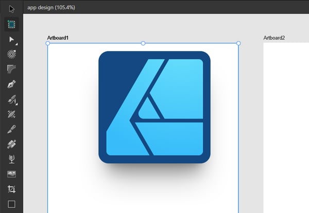Choose the Contour tool

tap(11, 54)
